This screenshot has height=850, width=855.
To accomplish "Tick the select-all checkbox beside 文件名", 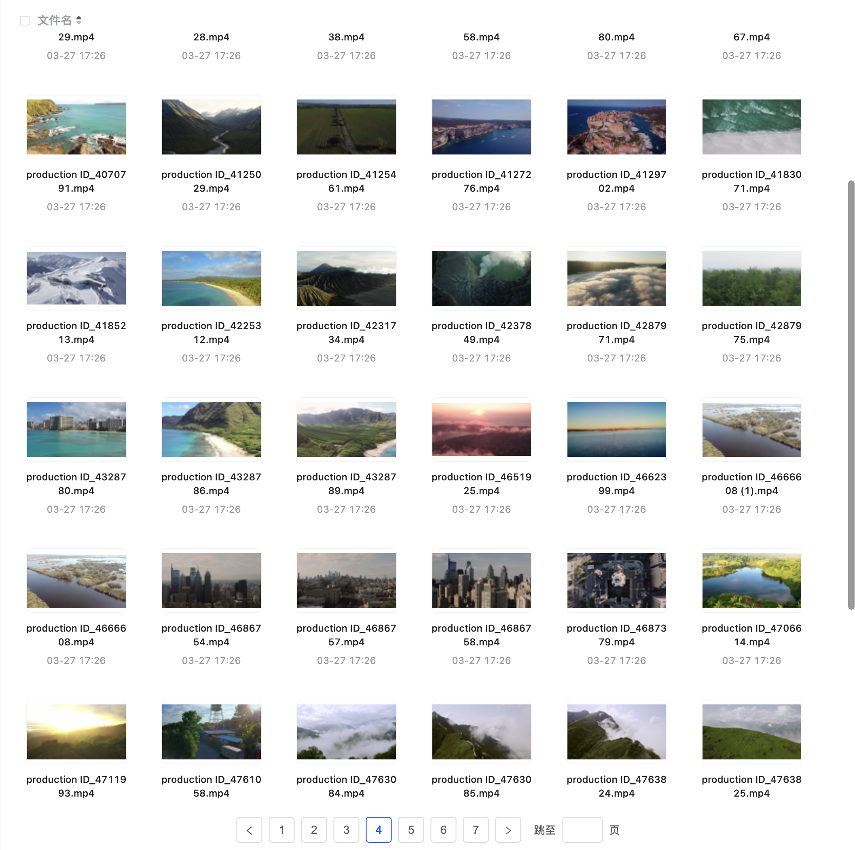I will coord(25,20).
